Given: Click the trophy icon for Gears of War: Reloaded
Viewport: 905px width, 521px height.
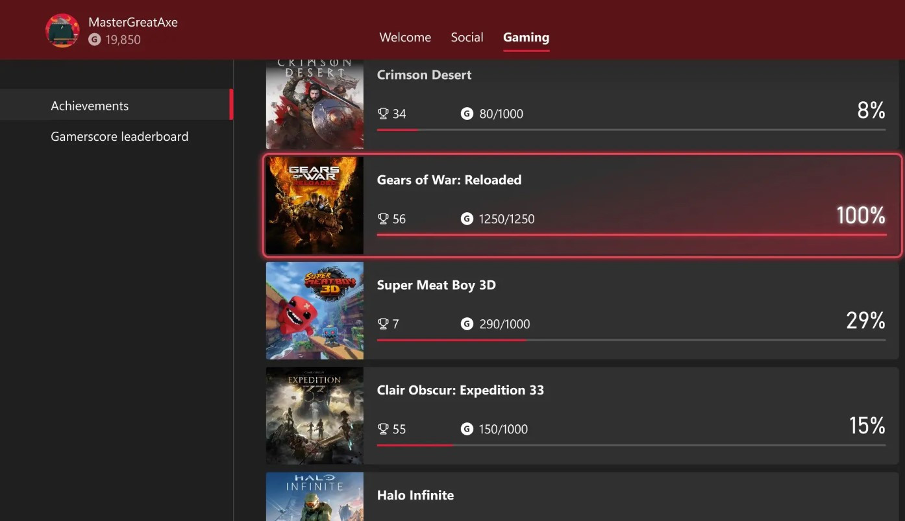Looking at the screenshot, I should (x=383, y=219).
